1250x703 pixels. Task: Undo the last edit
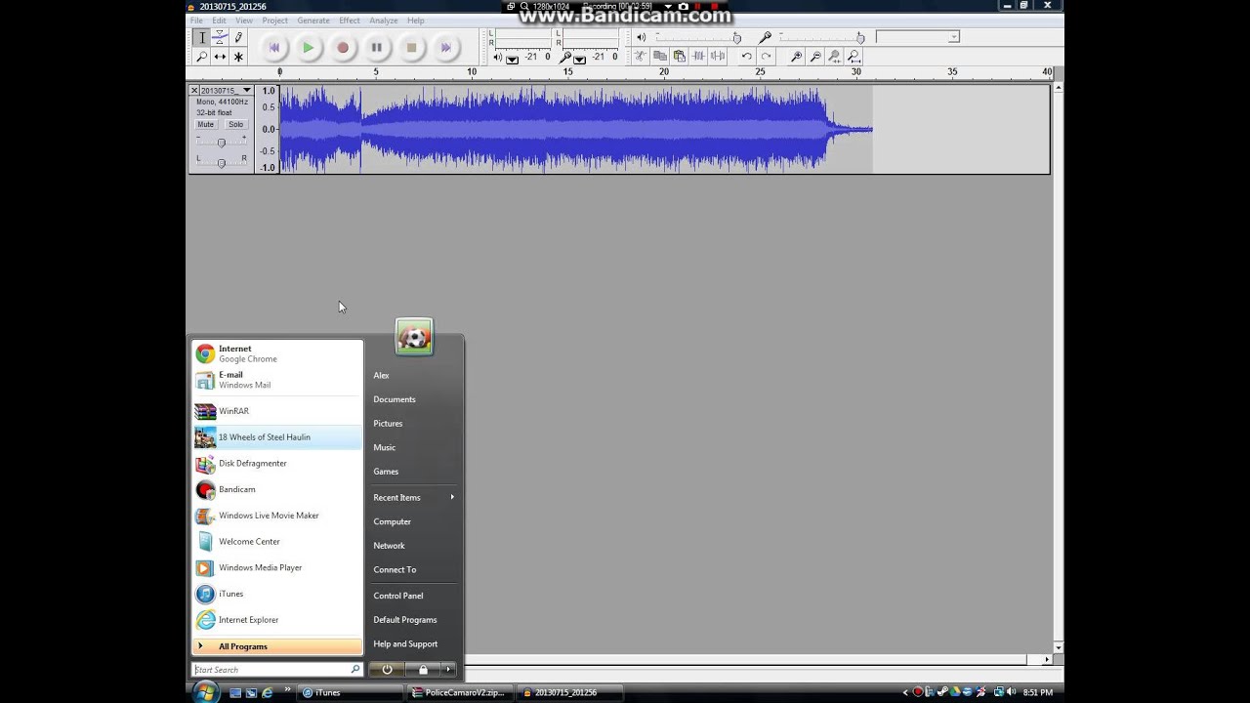[747, 57]
